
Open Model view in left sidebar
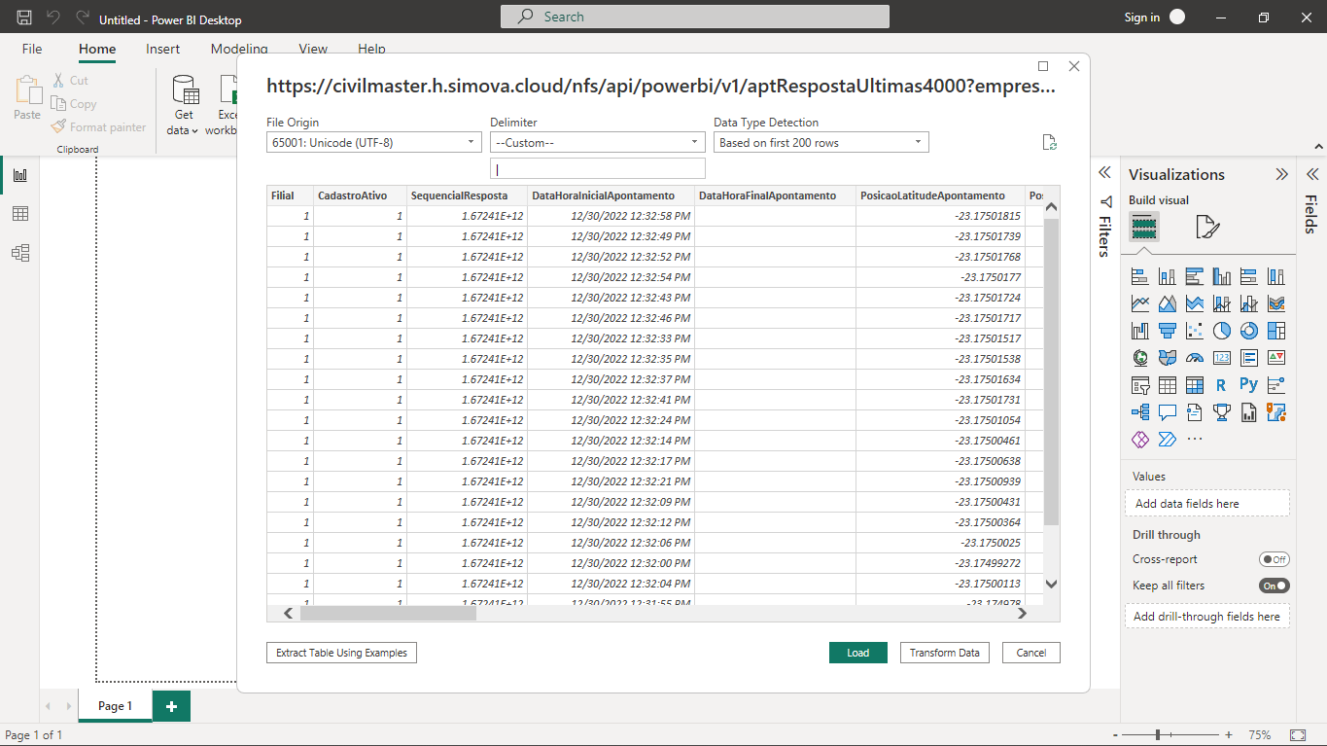pyautogui.click(x=19, y=253)
